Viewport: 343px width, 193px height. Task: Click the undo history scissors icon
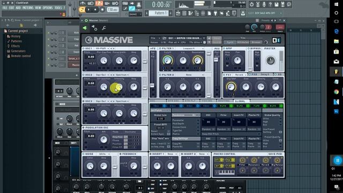pos(258,4)
